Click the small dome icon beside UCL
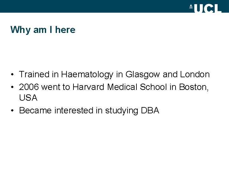The height and width of the screenshot is (171, 229). (x=191, y=6)
